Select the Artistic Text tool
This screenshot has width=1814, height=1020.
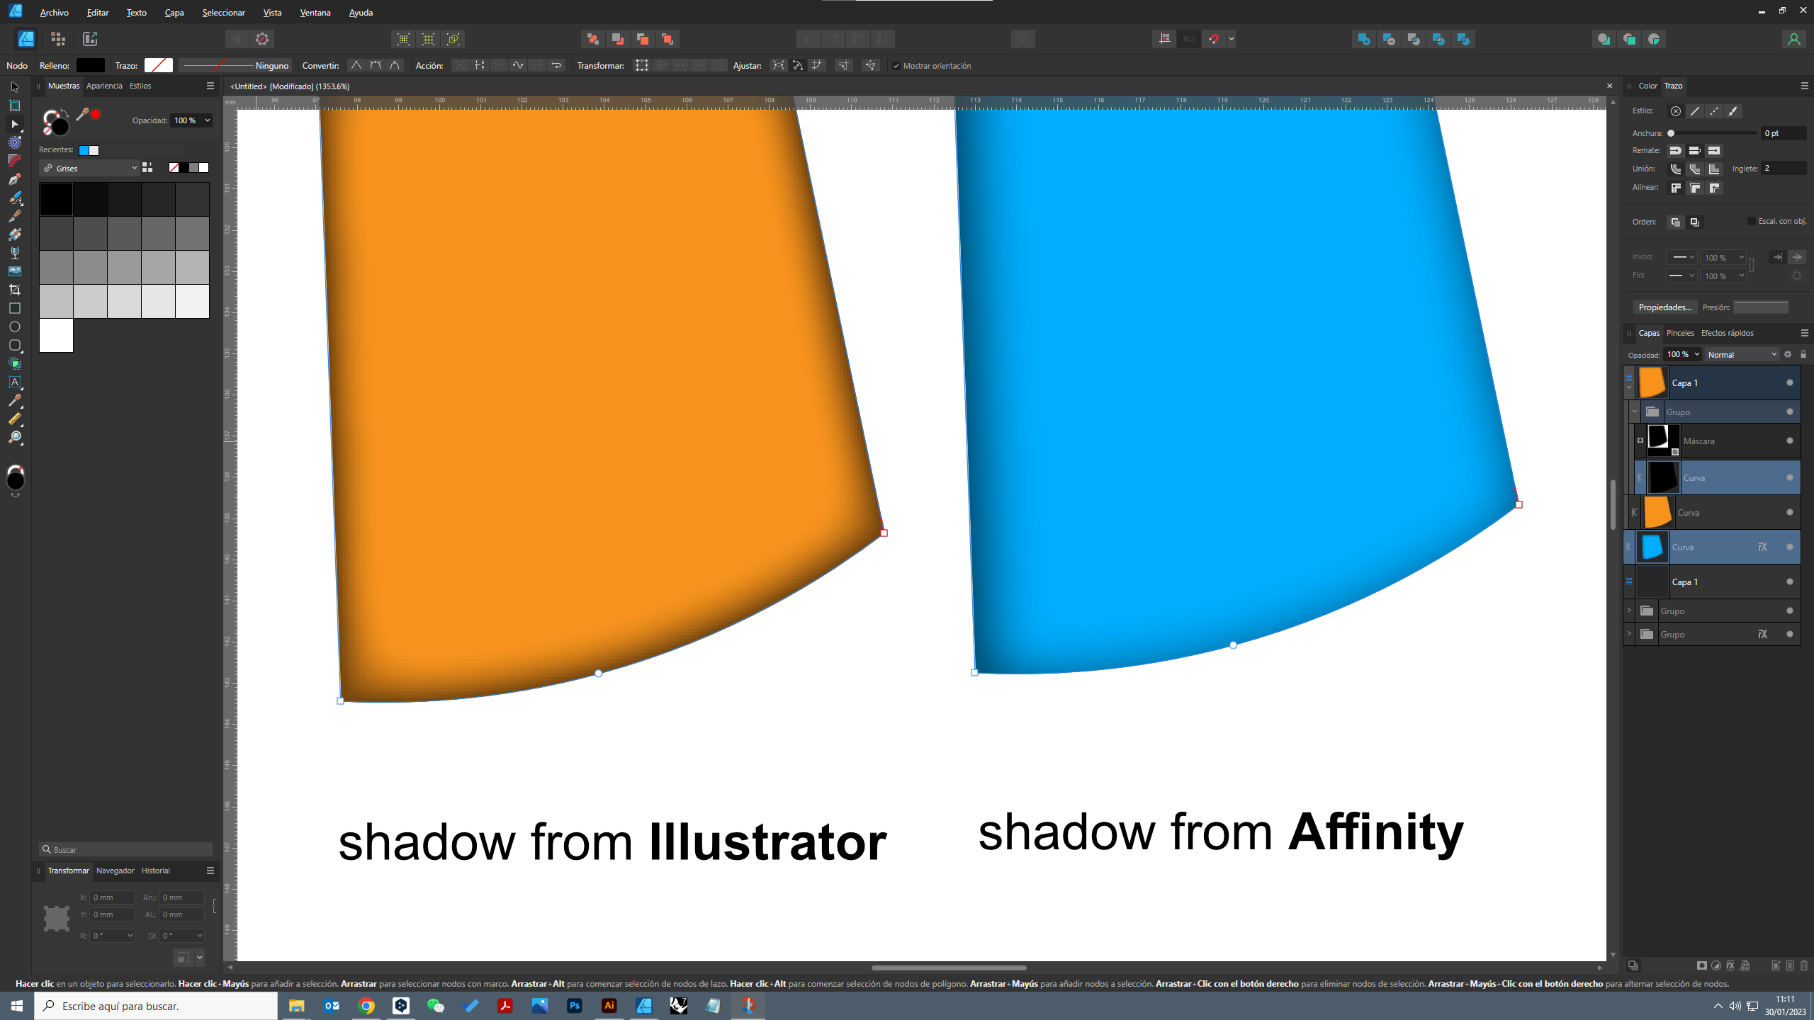pos(15,382)
